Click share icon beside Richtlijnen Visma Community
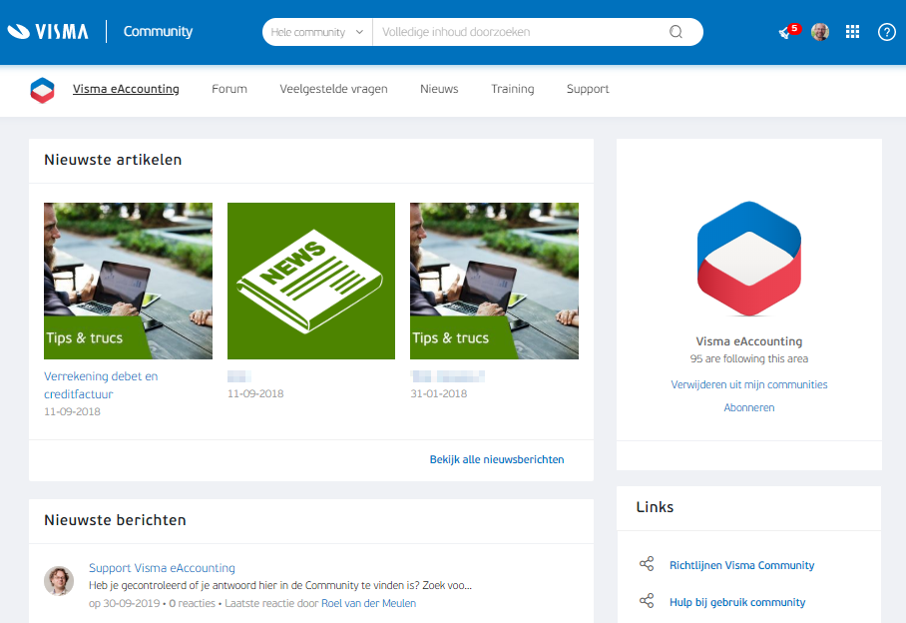The image size is (906, 623). (x=647, y=564)
